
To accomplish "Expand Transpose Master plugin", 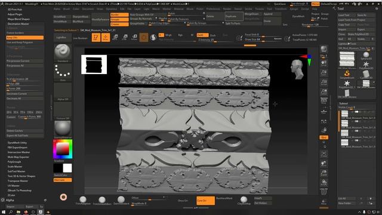I will pos(18,181).
